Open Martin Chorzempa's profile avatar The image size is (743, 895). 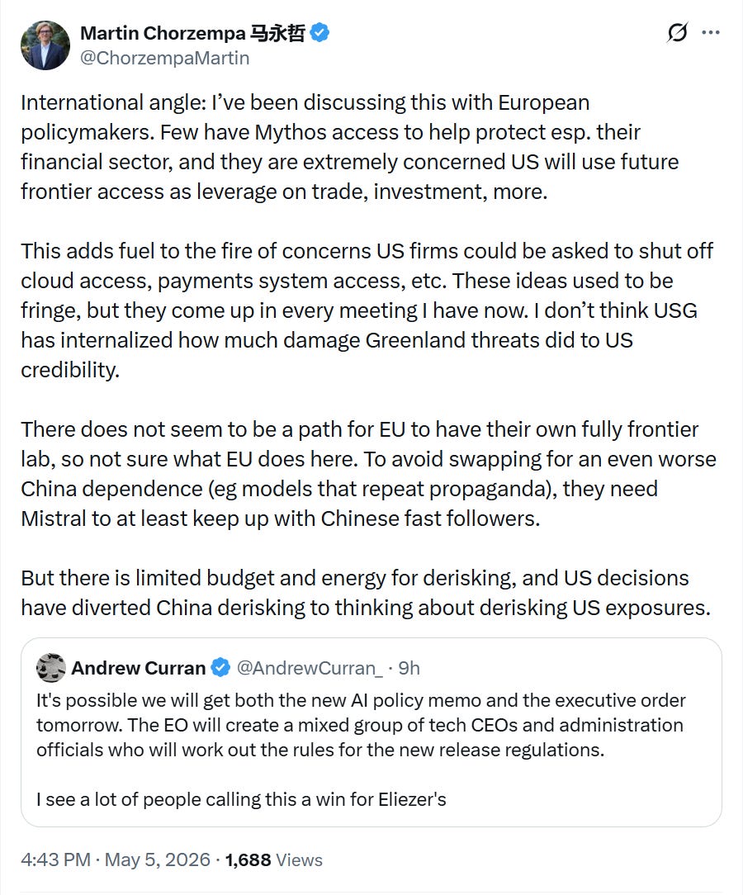45,45
